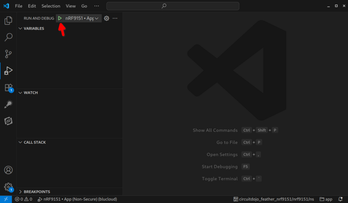The height and width of the screenshot is (203, 348).
Task: Click the RUN AND DEBUG panel title
Action: pos(39,19)
